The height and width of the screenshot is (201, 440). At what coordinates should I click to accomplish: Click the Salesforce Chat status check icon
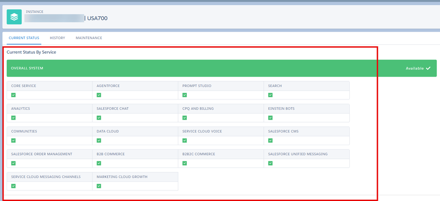99,118
